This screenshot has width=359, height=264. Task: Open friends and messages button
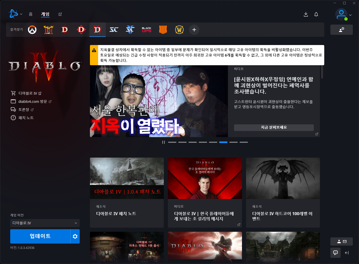pyautogui.click(x=341, y=241)
